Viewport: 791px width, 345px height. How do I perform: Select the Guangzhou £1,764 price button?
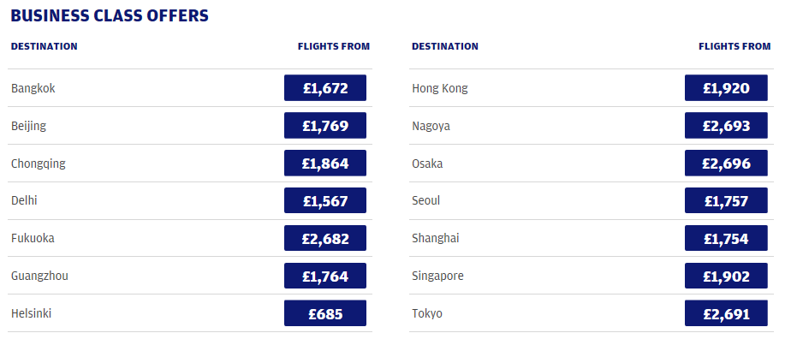pyautogui.click(x=325, y=276)
